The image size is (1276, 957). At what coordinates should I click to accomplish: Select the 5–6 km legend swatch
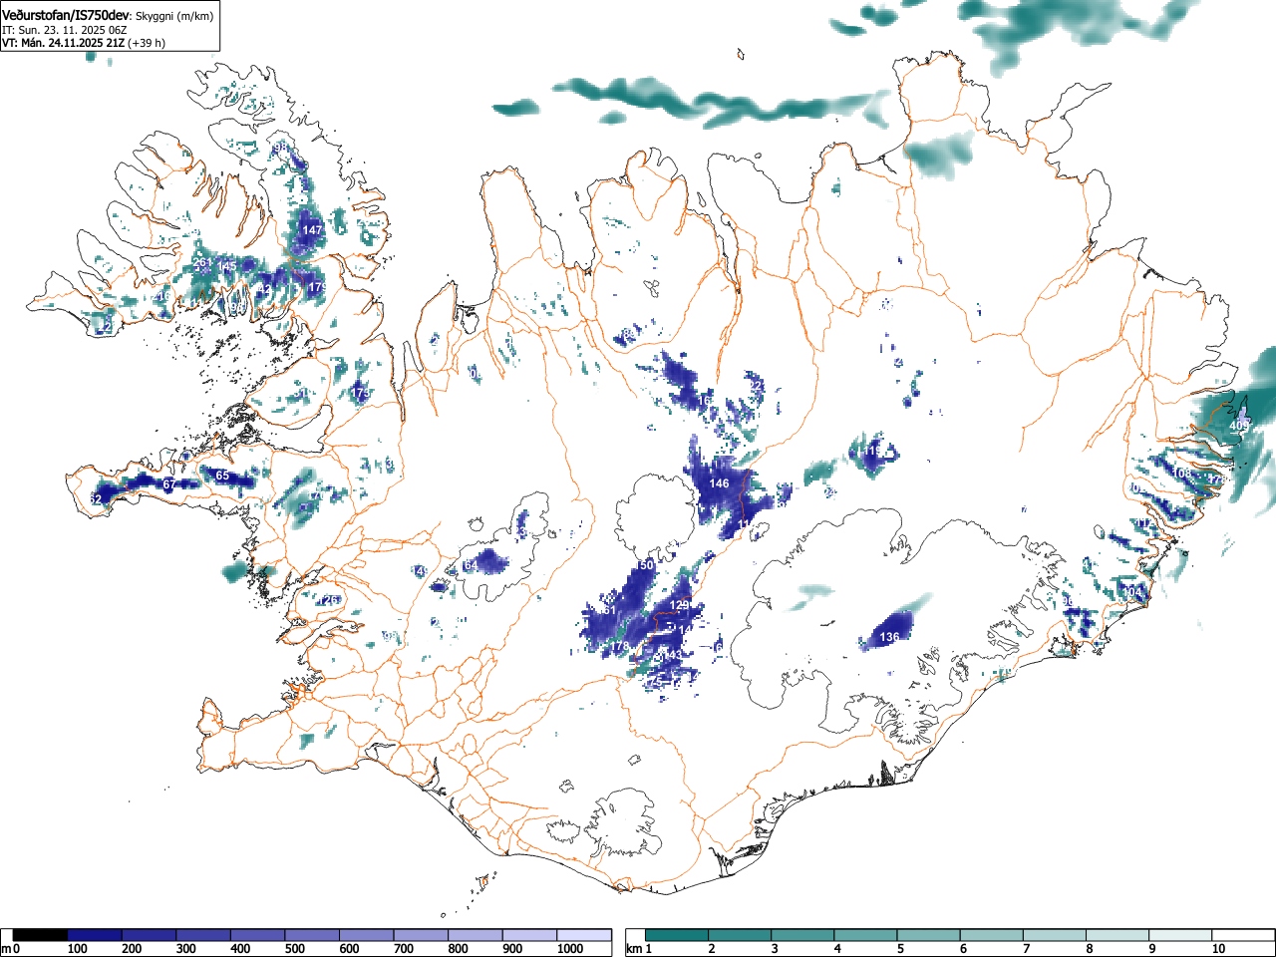[929, 935]
